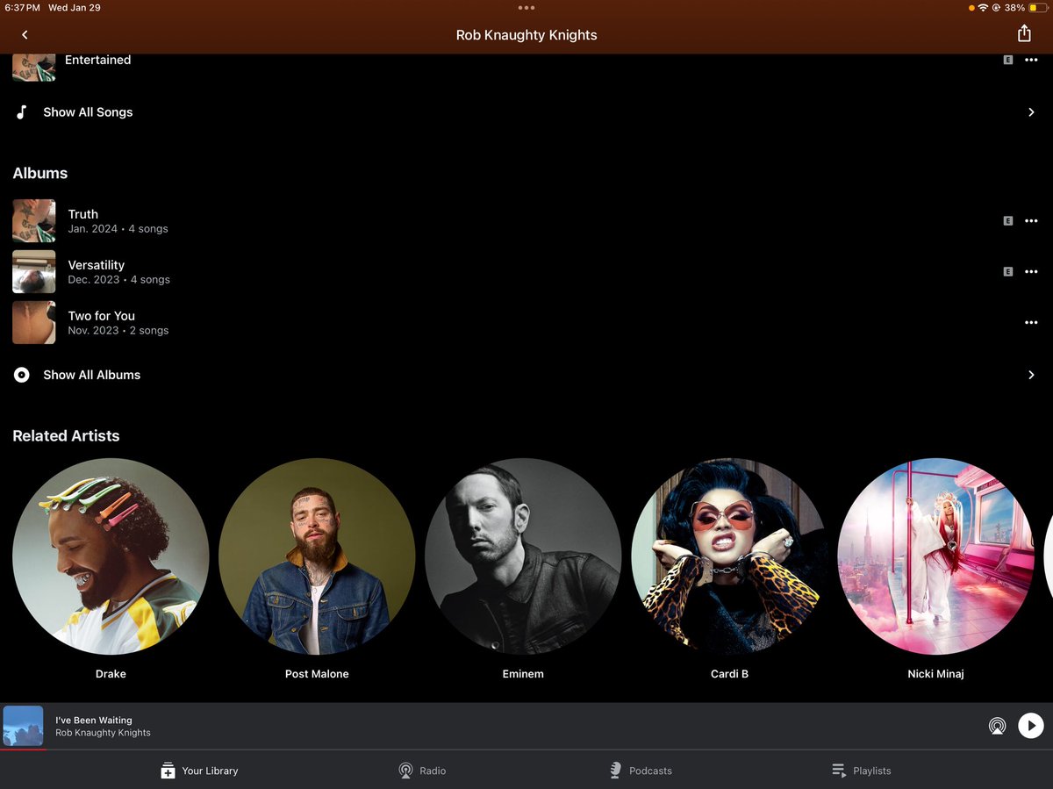
Task: Click the Related Artists heading
Action: point(66,435)
